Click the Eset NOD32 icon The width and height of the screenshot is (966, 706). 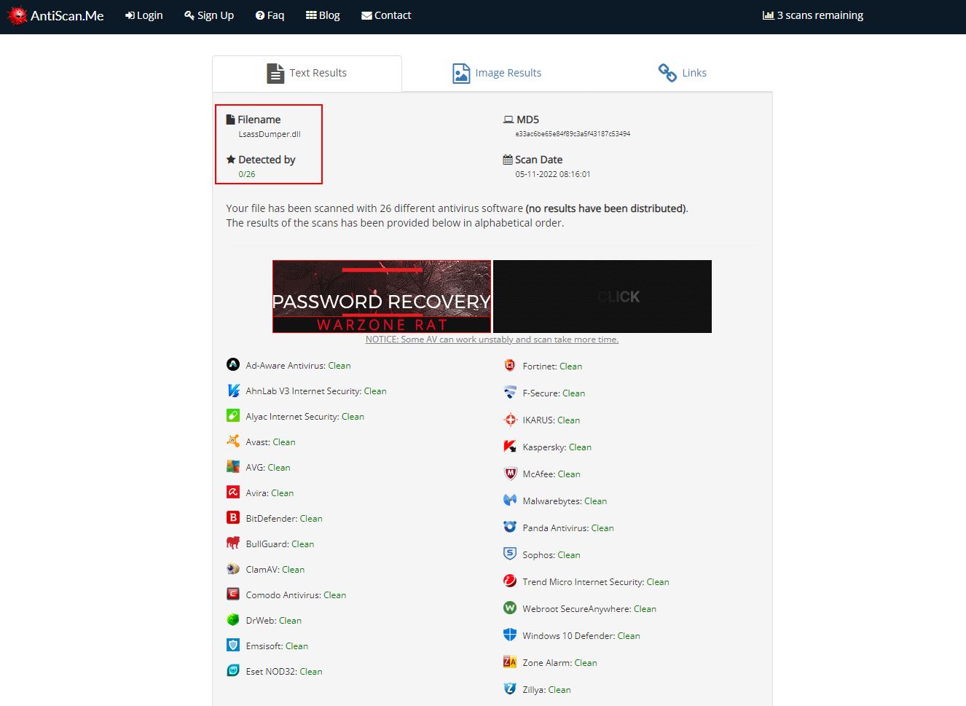tap(233, 670)
